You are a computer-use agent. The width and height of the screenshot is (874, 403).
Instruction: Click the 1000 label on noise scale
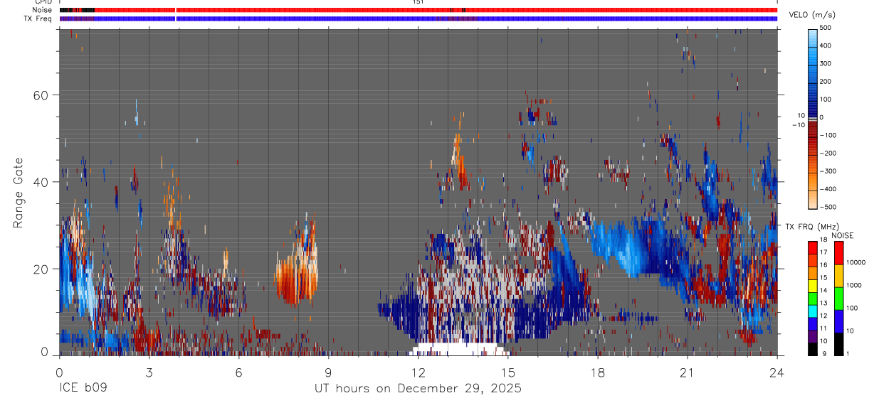[853, 284]
